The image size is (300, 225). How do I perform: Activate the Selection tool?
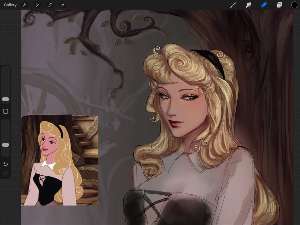tap(50, 5)
